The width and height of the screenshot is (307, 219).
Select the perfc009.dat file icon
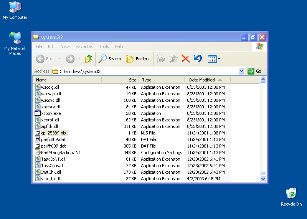[38, 139]
